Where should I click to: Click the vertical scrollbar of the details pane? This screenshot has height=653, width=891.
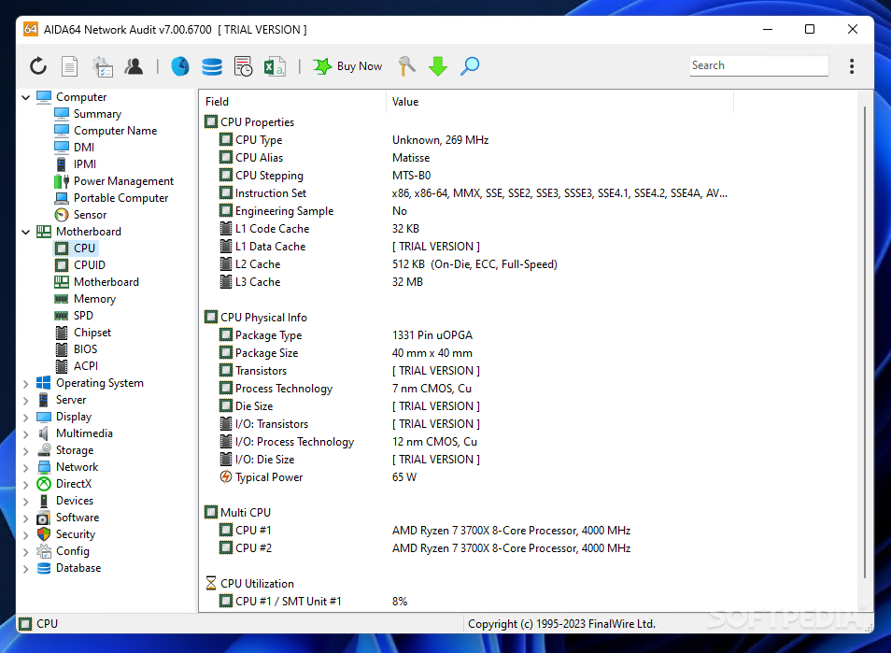(865, 341)
